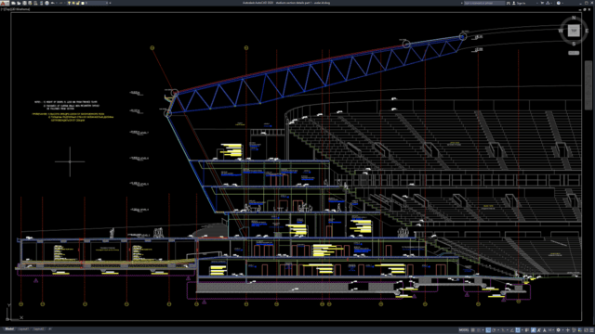Toggle isometric drafting in status bar
Screen dimensions: 595x334
pos(503,330)
